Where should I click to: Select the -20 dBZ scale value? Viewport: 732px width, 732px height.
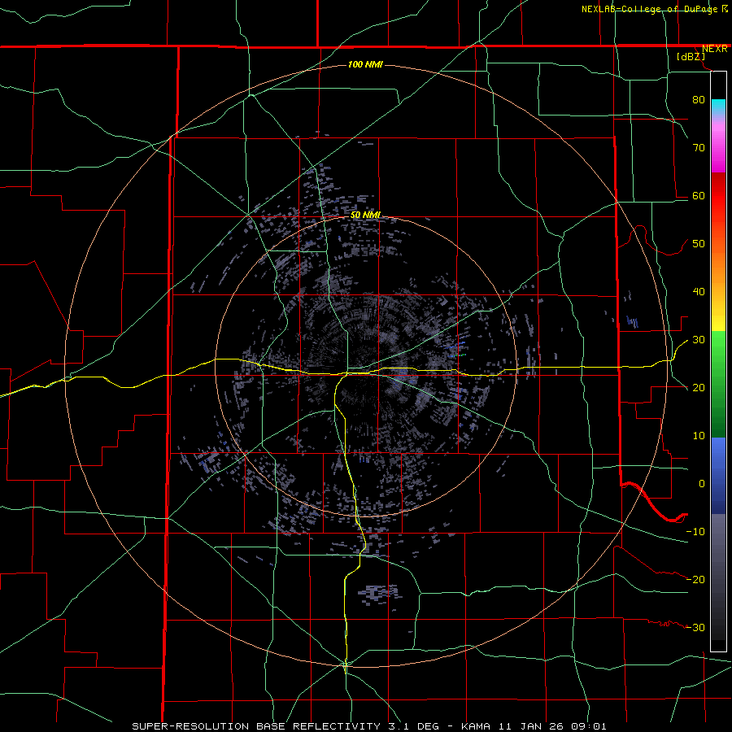pos(695,580)
